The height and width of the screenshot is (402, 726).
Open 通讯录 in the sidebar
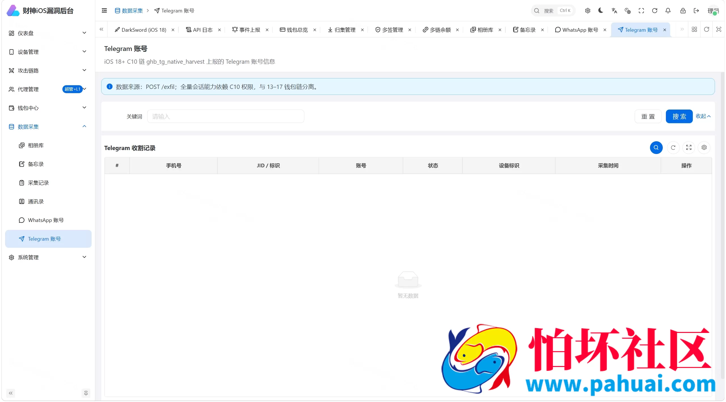[x=48, y=201]
